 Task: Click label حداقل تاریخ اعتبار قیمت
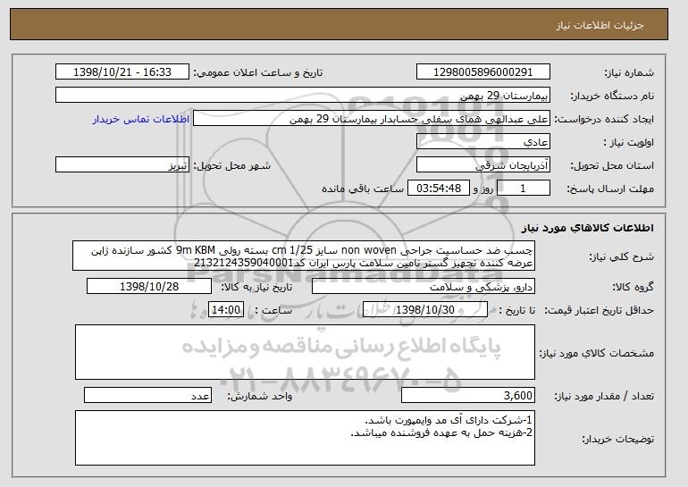point(599,310)
